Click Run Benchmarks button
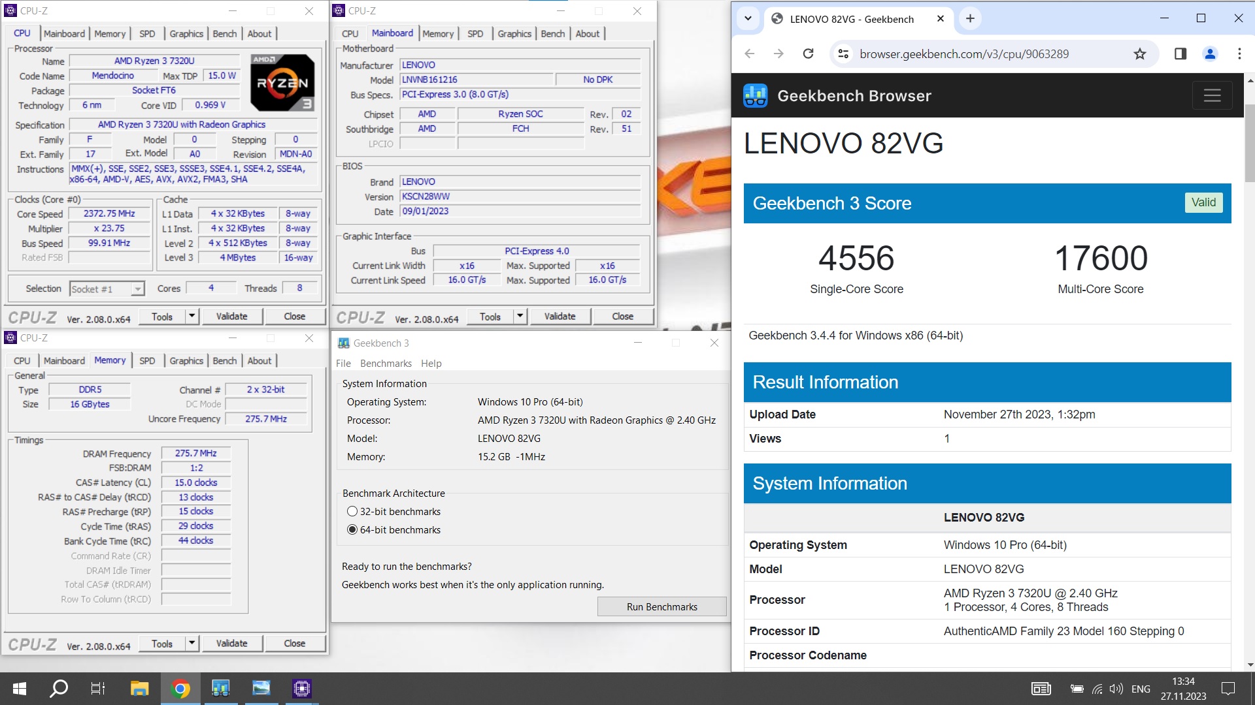 tap(661, 606)
